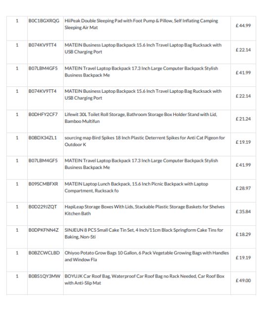Select the ASIN B0BZCWCLBD
This screenshot has width=263, height=321.
[44, 253]
